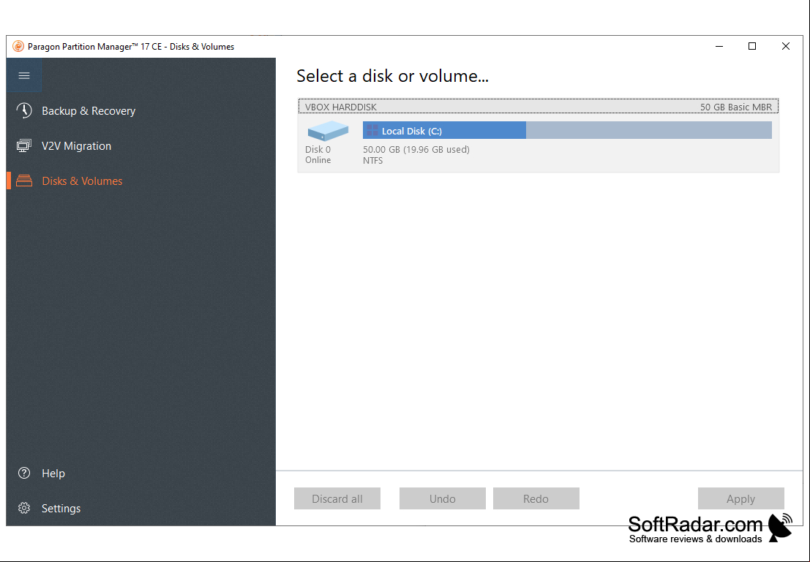Image resolution: width=810 pixels, height=562 pixels.
Task: Select the Disk 0 hard drive icon
Action: tap(328, 131)
